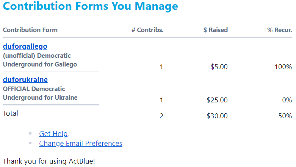Click the Contribution Form column header
This screenshot has width=296, height=167.
coord(30,30)
